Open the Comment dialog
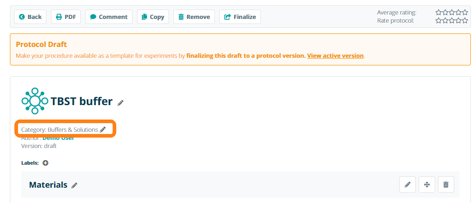 pyautogui.click(x=109, y=17)
